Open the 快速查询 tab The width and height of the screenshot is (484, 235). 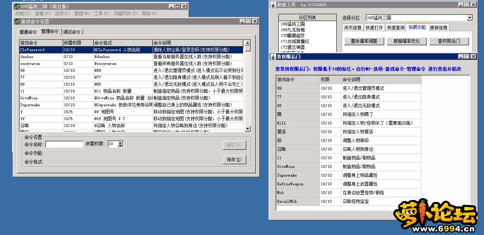point(396,28)
